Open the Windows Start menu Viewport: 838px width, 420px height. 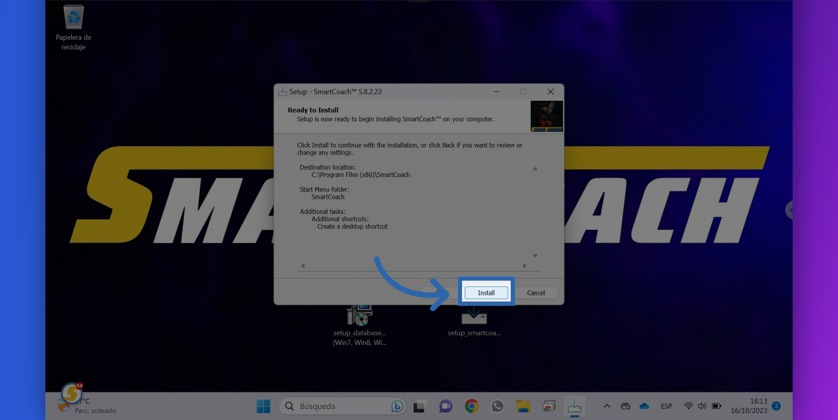(x=263, y=406)
